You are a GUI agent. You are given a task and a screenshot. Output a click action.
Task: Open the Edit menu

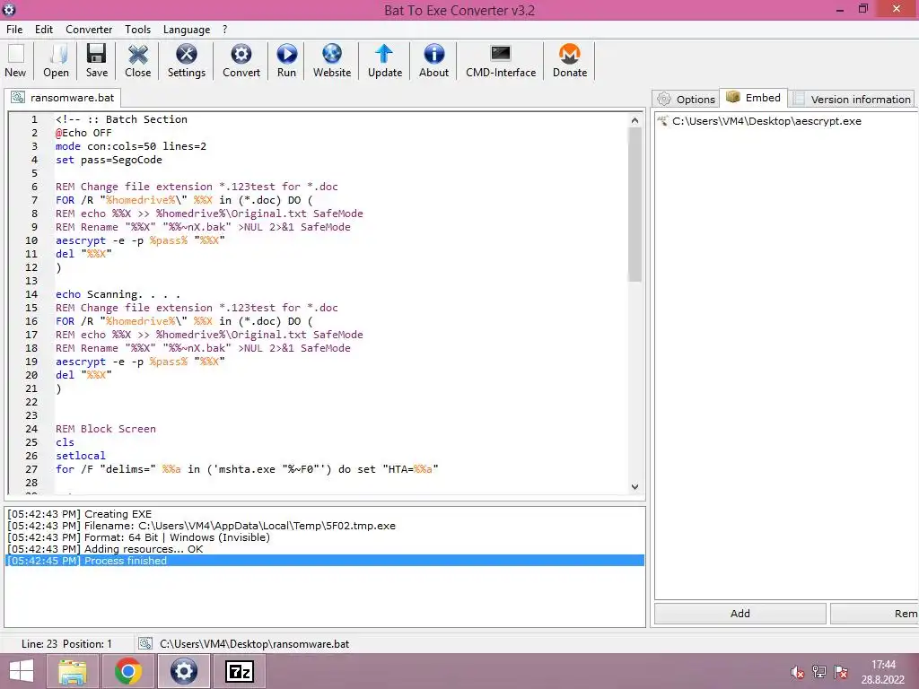pyautogui.click(x=44, y=30)
